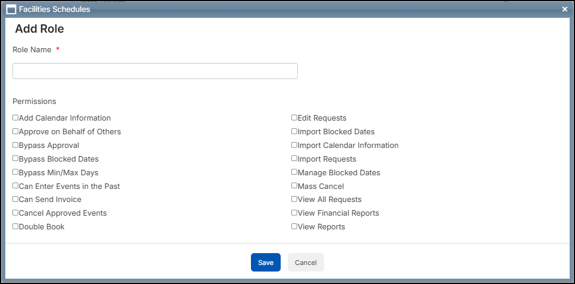Save the new role

(x=265, y=263)
